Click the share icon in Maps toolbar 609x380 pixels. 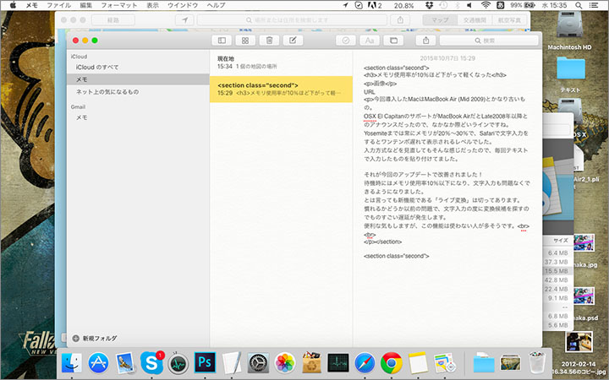(x=400, y=19)
